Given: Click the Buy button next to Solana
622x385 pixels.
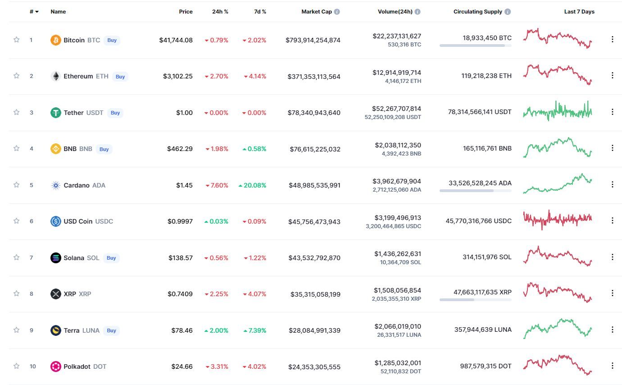Looking at the screenshot, I should 111,258.
